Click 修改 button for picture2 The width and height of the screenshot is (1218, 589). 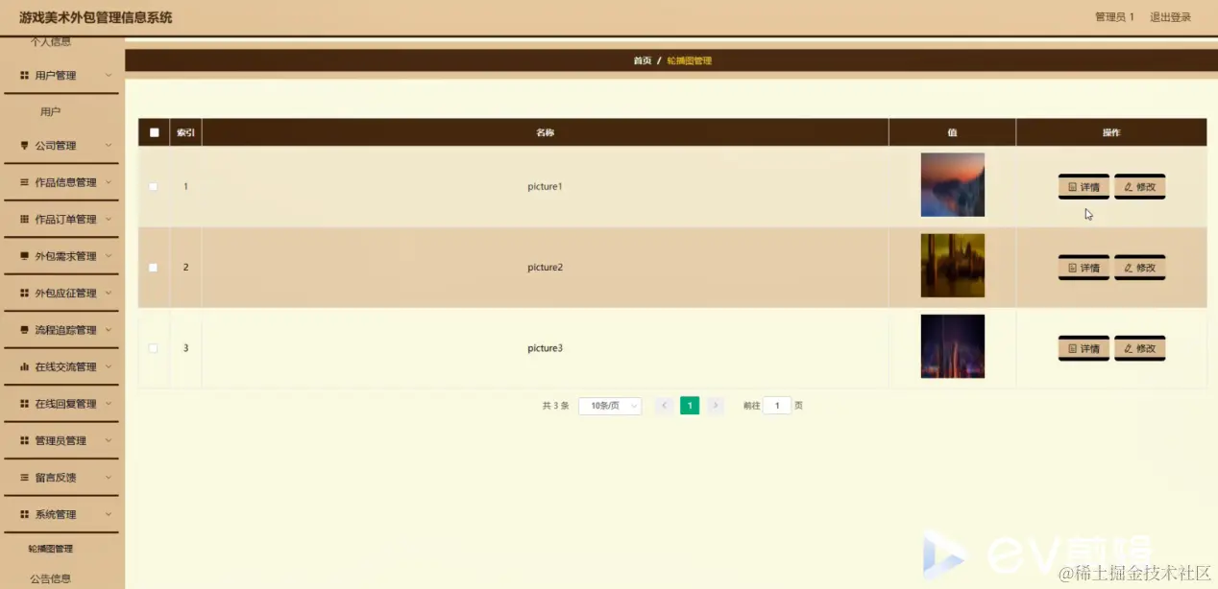1139,268
